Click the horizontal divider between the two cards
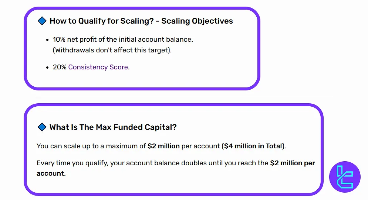The height and width of the screenshot is (200, 368). coord(184,97)
